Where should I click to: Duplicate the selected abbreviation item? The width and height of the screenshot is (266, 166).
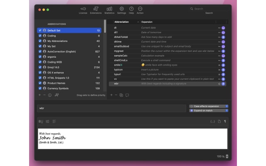[x=121, y=95]
